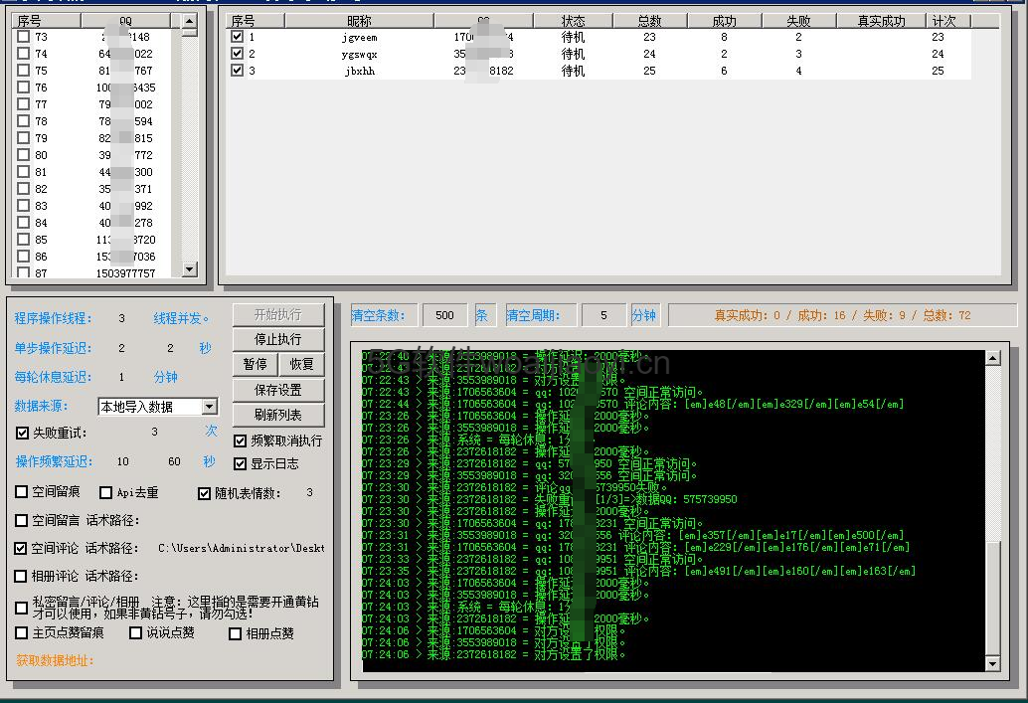
Task: Check the box for row 73
Action: click(x=24, y=37)
